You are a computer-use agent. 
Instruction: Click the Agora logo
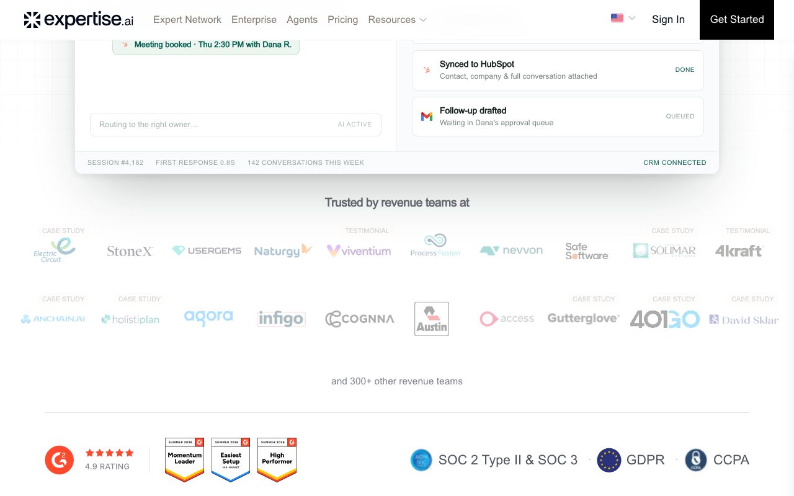pos(208,318)
